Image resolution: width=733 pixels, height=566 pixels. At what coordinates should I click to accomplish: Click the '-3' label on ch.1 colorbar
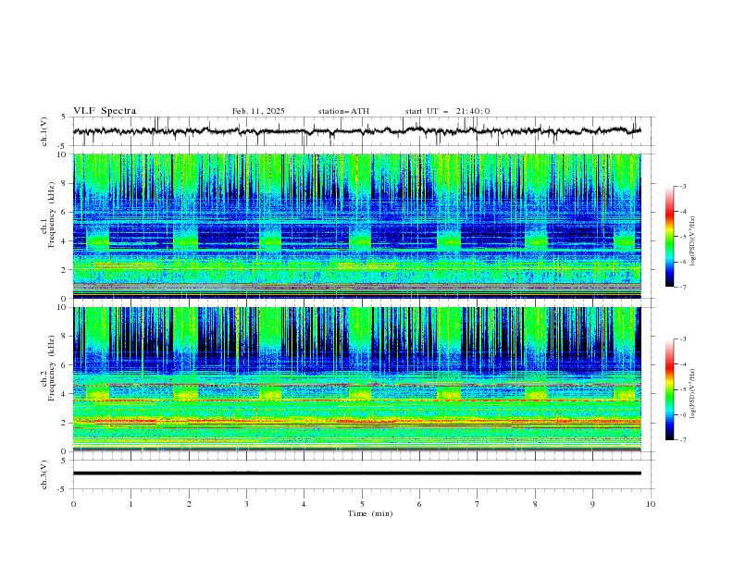point(682,186)
